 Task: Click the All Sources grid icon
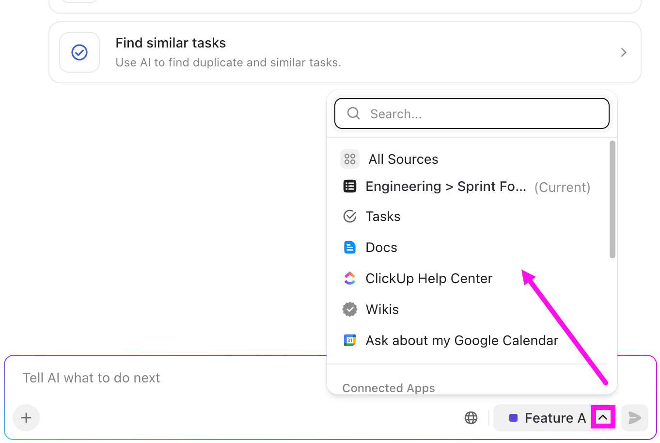(350, 158)
